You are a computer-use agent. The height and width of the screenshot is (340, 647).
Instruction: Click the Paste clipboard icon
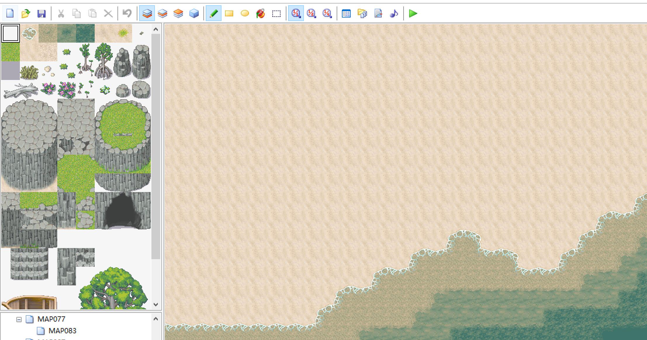coord(92,13)
